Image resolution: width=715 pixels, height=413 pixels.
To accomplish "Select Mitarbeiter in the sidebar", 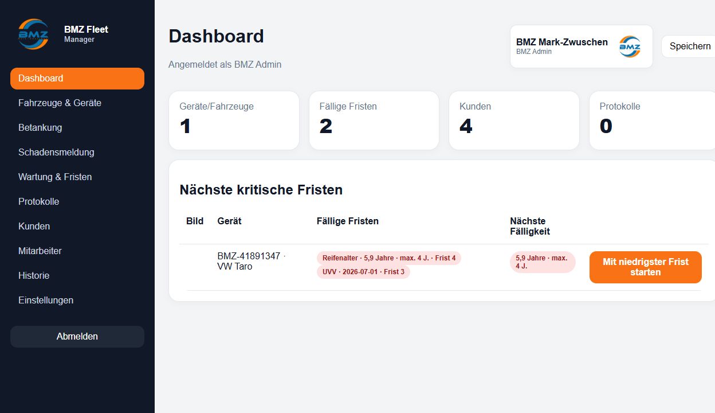I will (77, 251).
